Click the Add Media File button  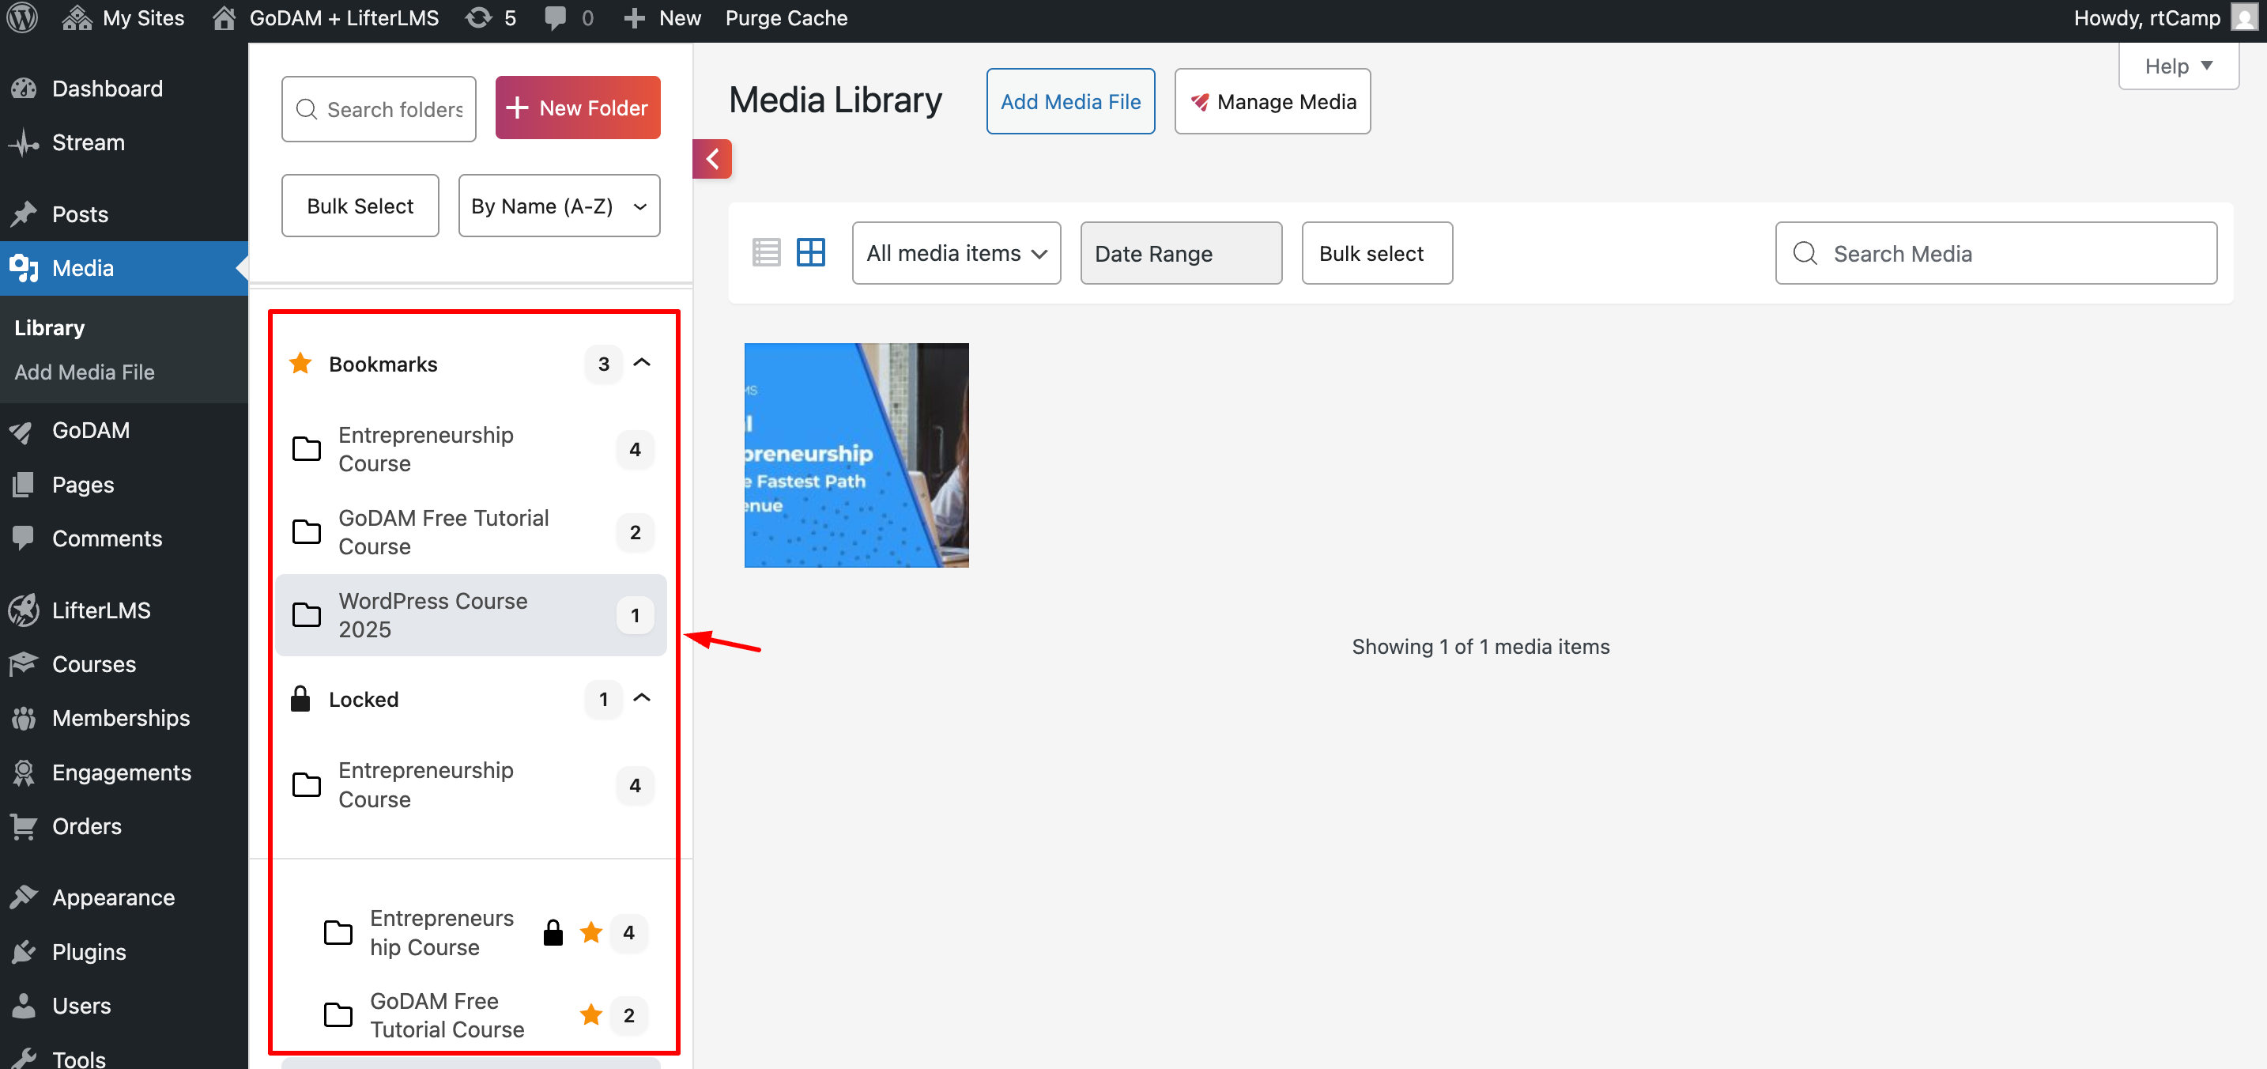tap(1070, 102)
